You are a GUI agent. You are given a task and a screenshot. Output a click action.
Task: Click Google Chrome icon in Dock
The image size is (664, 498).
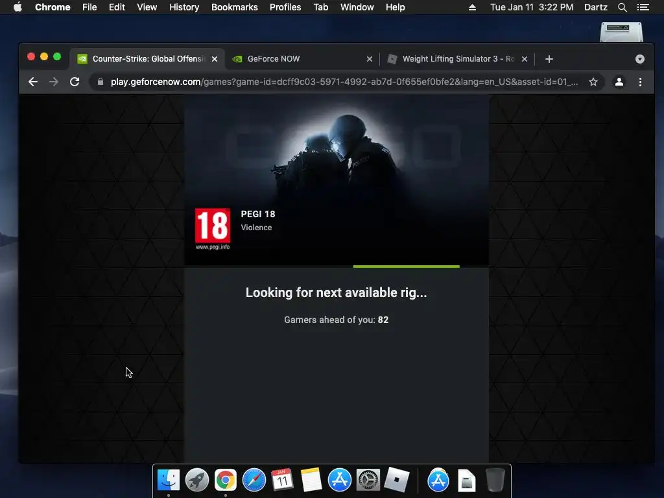pos(225,480)
